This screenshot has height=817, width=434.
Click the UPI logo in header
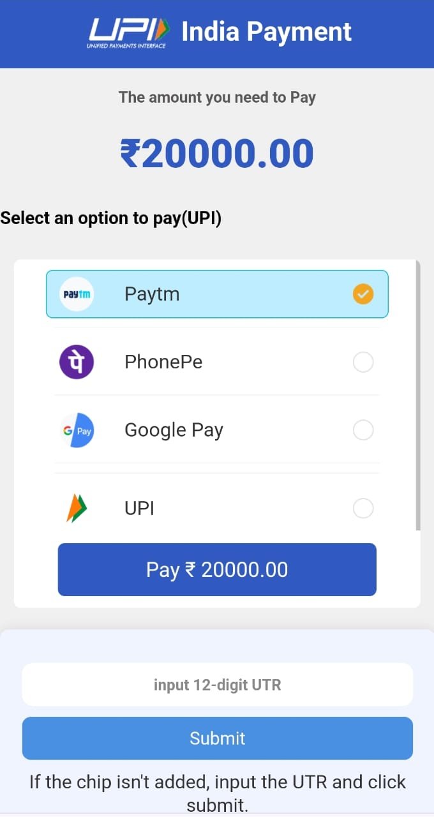(129, 32)
